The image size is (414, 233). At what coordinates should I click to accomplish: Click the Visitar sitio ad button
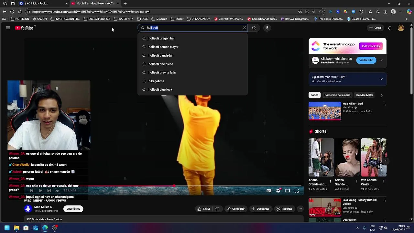tap(366, 60)
